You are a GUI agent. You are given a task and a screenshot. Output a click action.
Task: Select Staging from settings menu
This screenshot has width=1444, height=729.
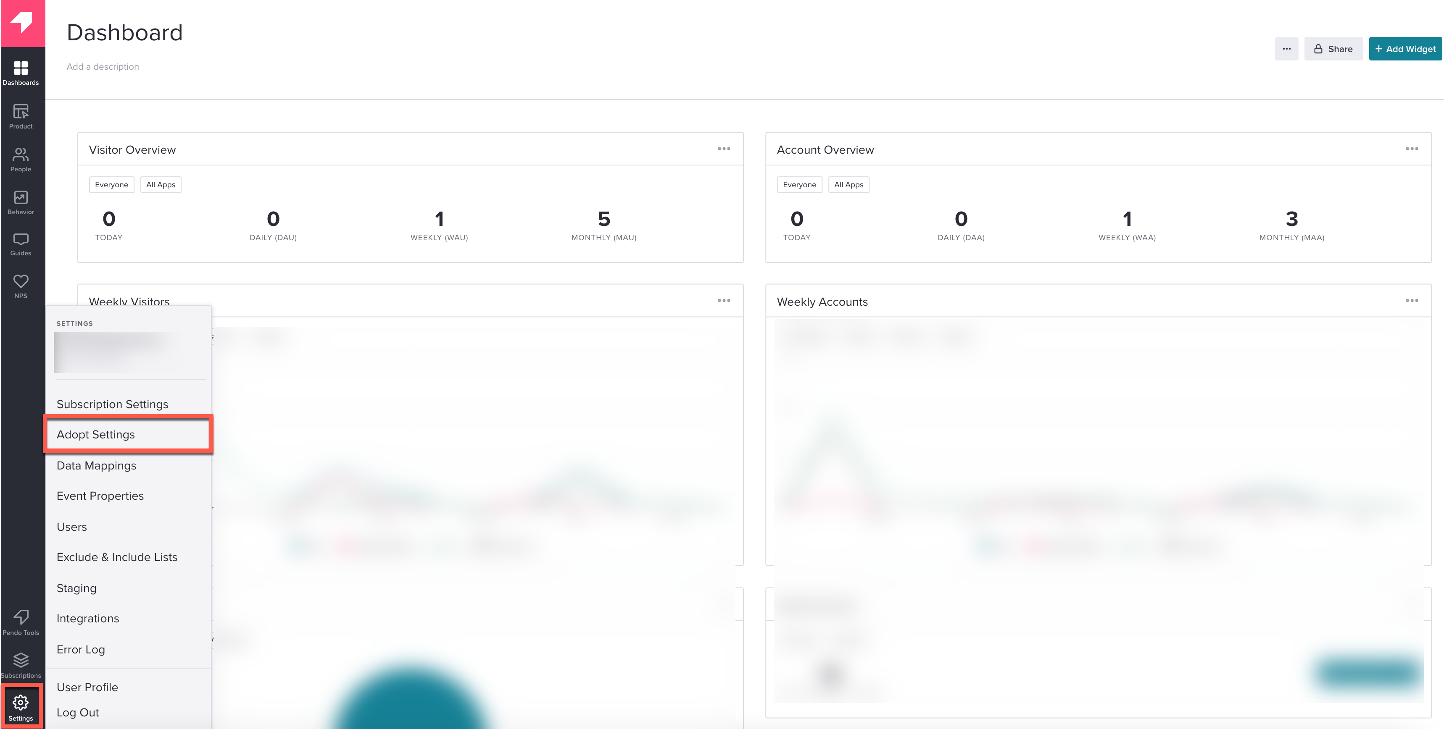click(x=76, y=588)
